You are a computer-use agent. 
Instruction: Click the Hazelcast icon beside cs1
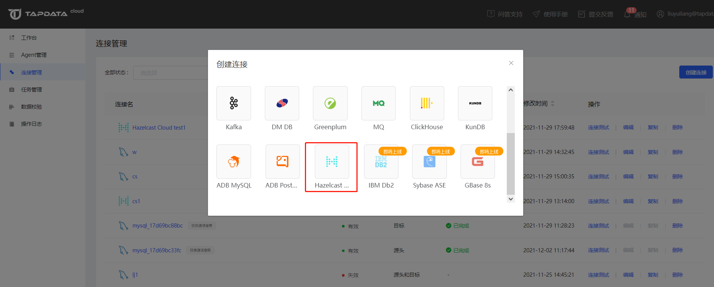click(123, 201)
